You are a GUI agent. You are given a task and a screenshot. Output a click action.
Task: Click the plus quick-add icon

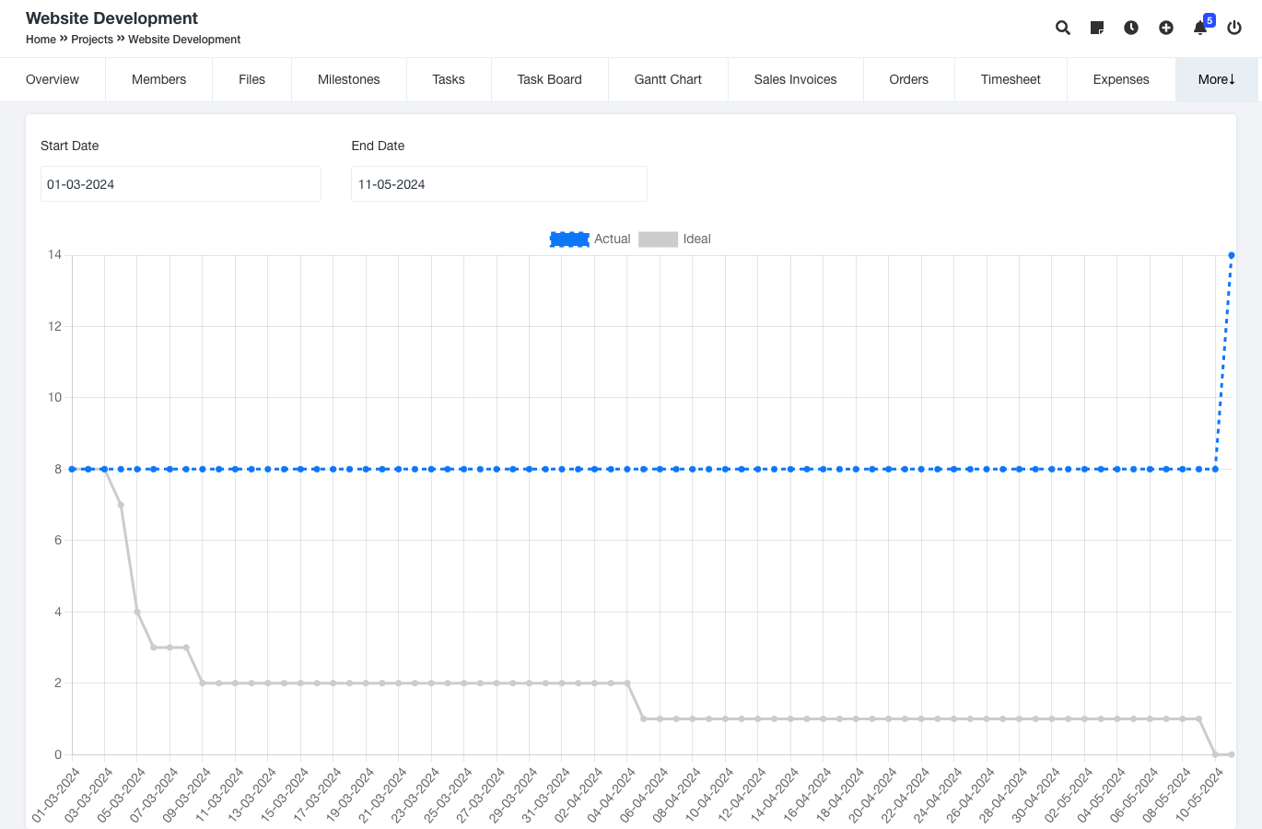pos(1165,28)
